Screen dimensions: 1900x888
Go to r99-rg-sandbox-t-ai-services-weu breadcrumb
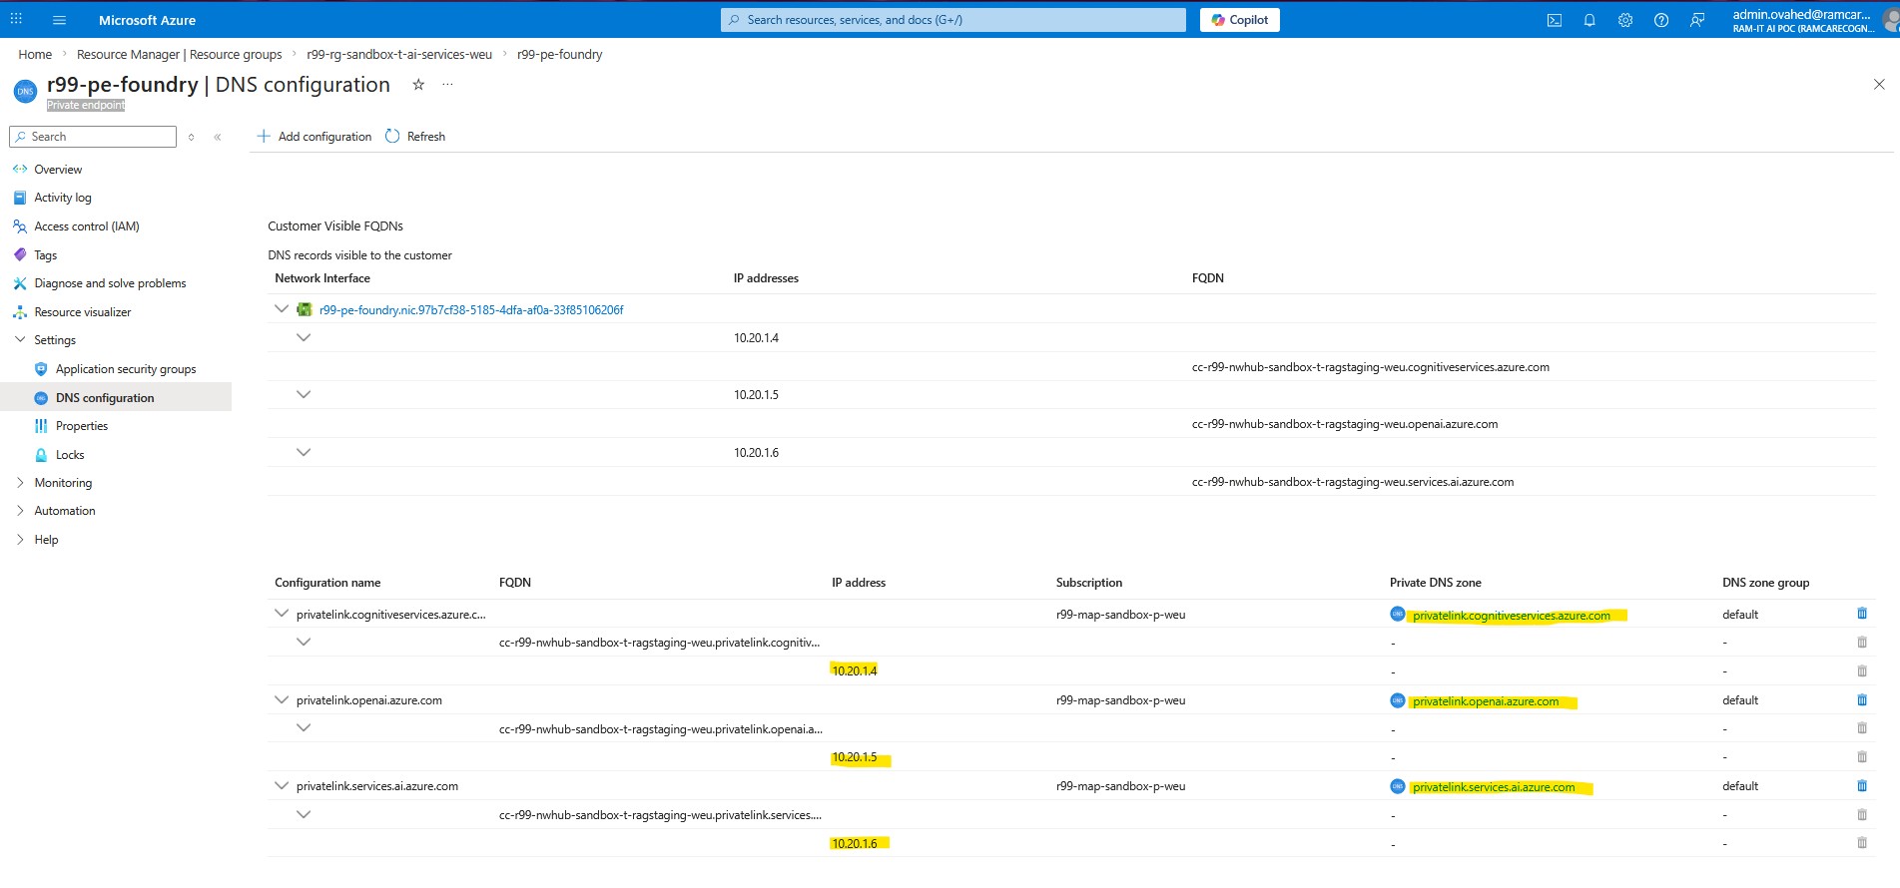tap(399, 55)
